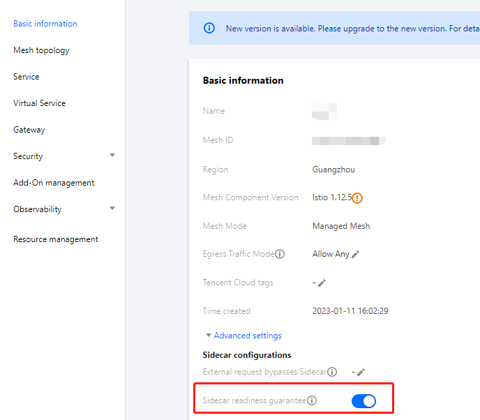Click the blue info icon in banner
The height and width of the screenshot is (420, 480).
pos(209,29)
